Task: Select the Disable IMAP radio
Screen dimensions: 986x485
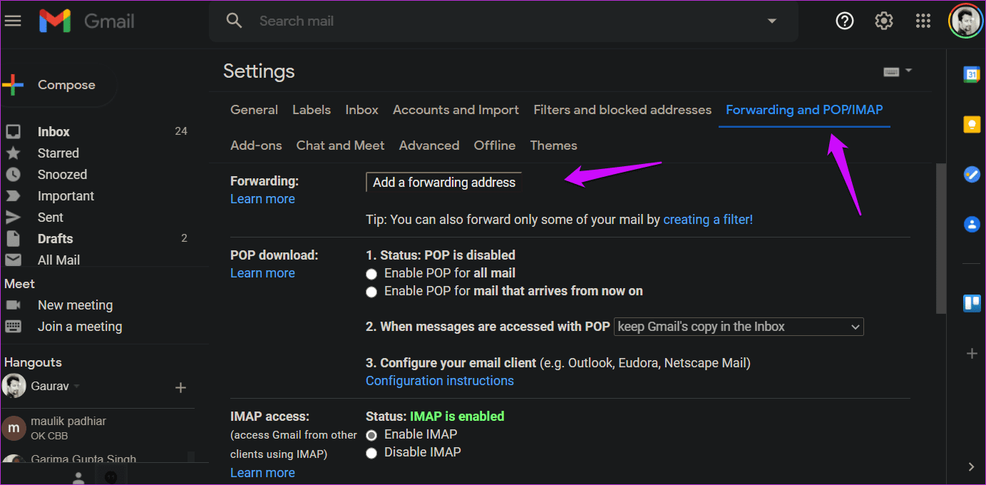Action: coord(371,453)
